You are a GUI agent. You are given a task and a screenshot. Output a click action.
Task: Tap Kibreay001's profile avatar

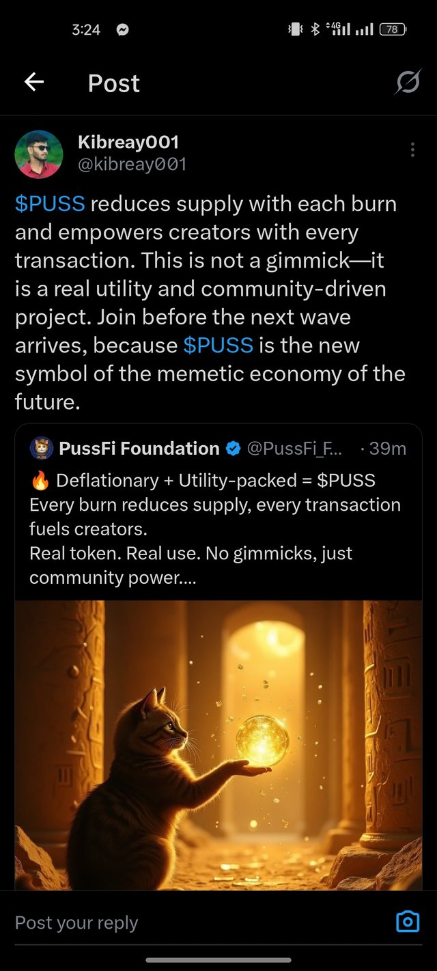point(39,154)
